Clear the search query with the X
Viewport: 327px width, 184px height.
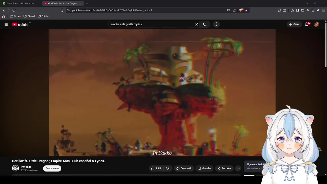tap(197, 24)
